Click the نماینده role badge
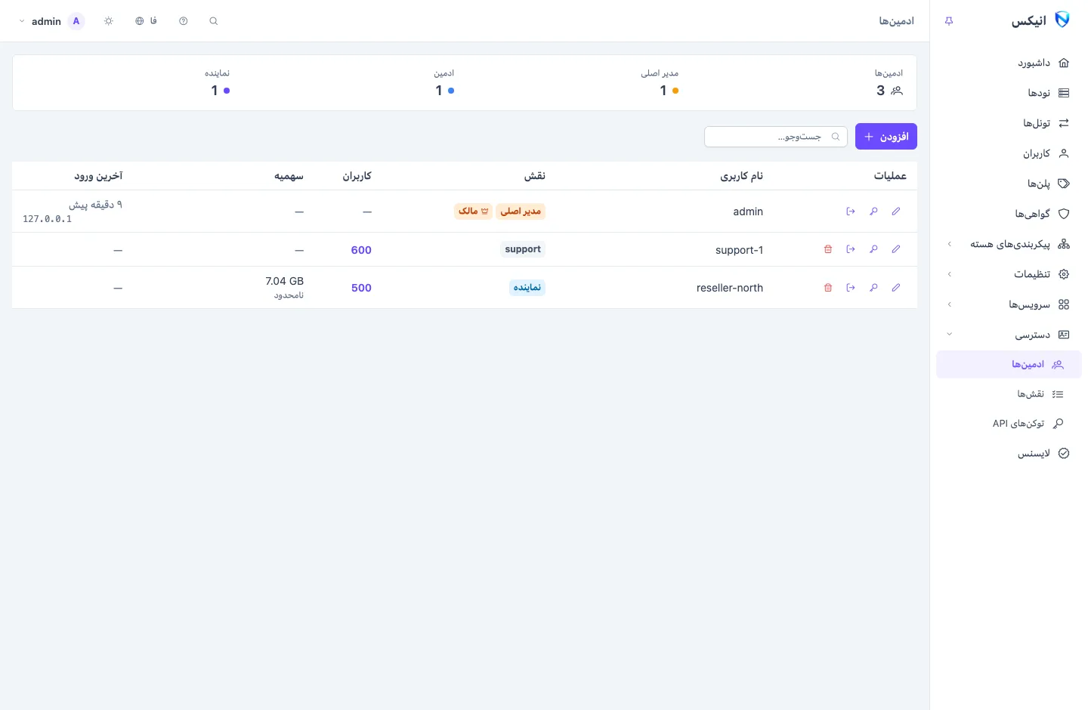The image size is (1088, 710). (527, 288)
